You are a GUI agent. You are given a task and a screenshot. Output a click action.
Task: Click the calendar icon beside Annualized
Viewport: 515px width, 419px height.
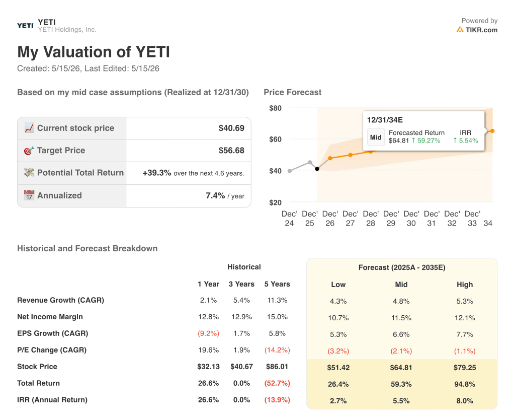(29, 195)
